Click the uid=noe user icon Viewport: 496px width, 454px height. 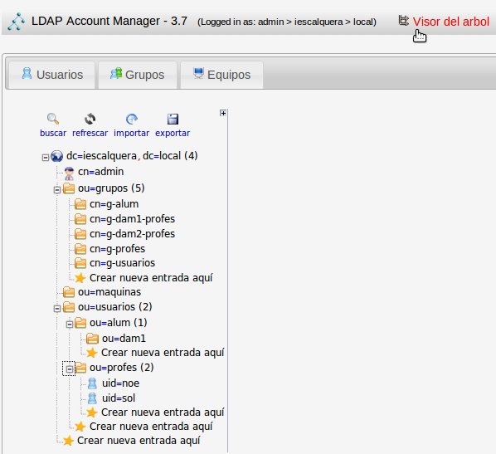(92, 383)
